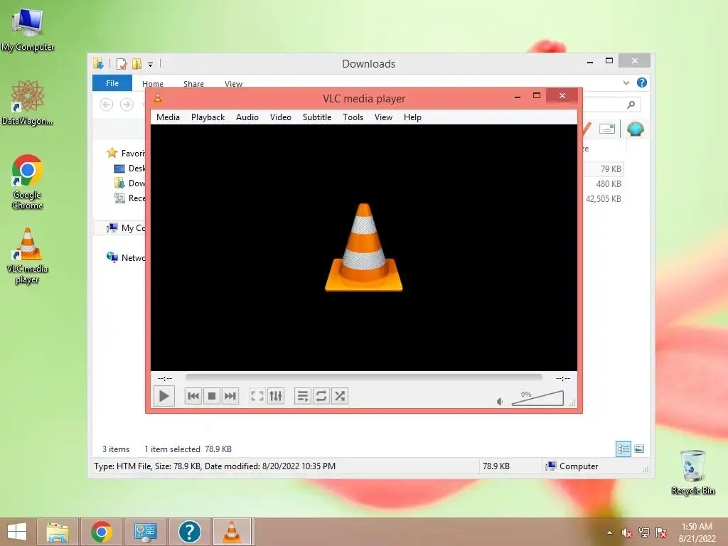Open the Audio menu in VLC
The image size is (728, 546).
tap(247, 117)
